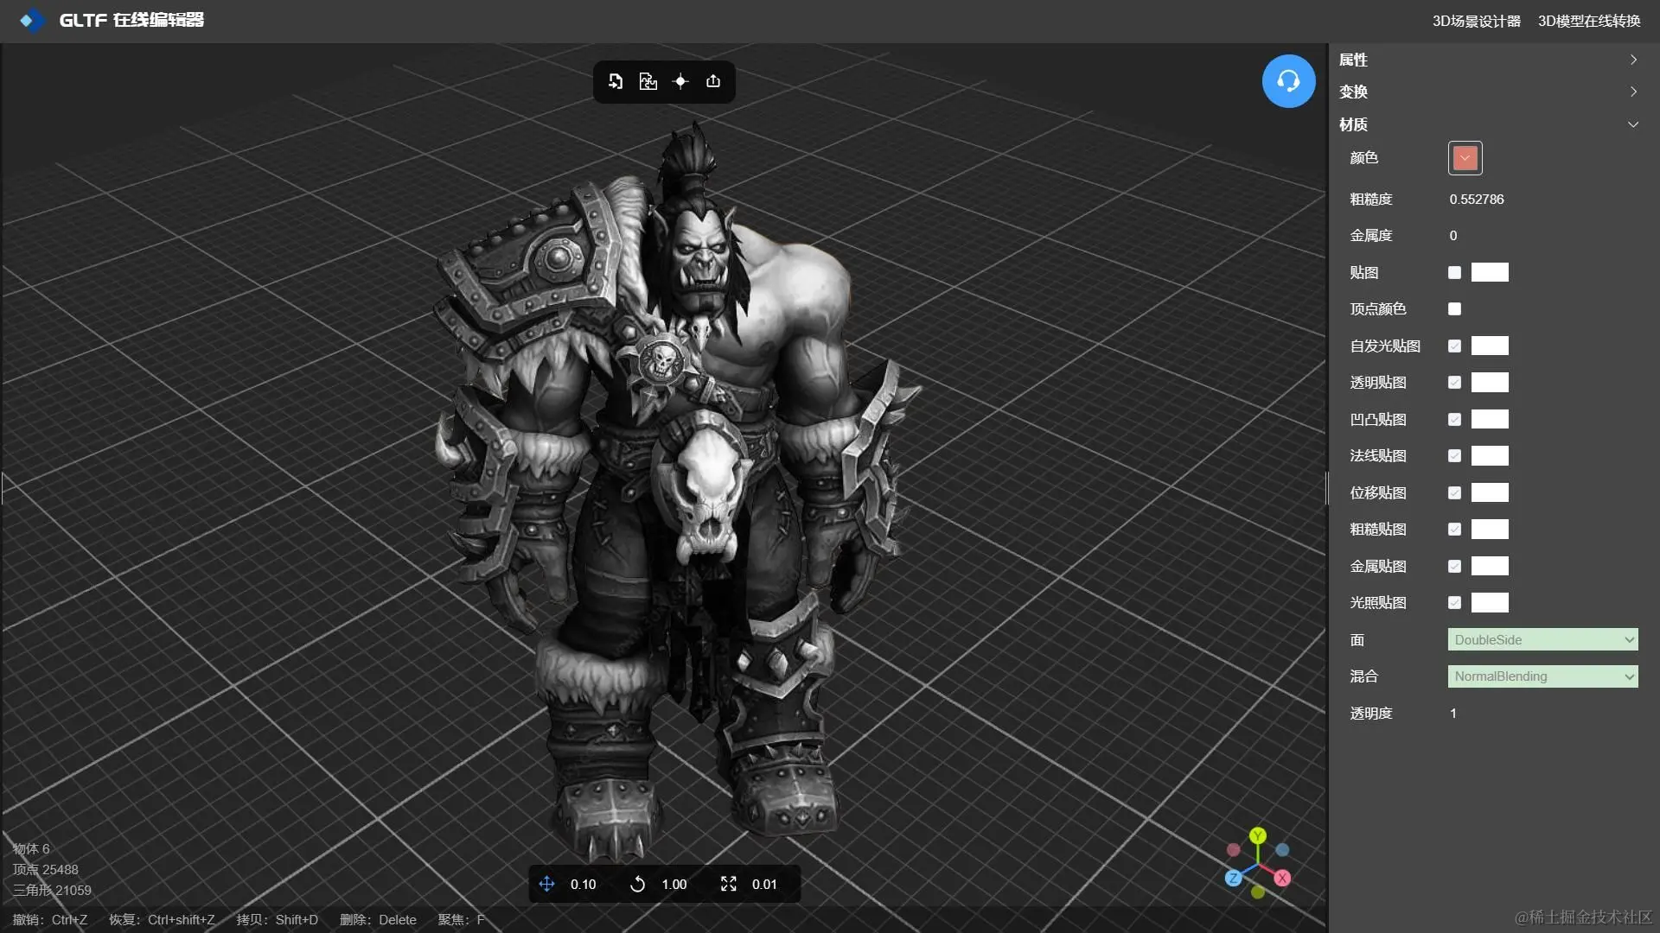
Task: Expand the 属性 panel section
Action: point(1487,60)
